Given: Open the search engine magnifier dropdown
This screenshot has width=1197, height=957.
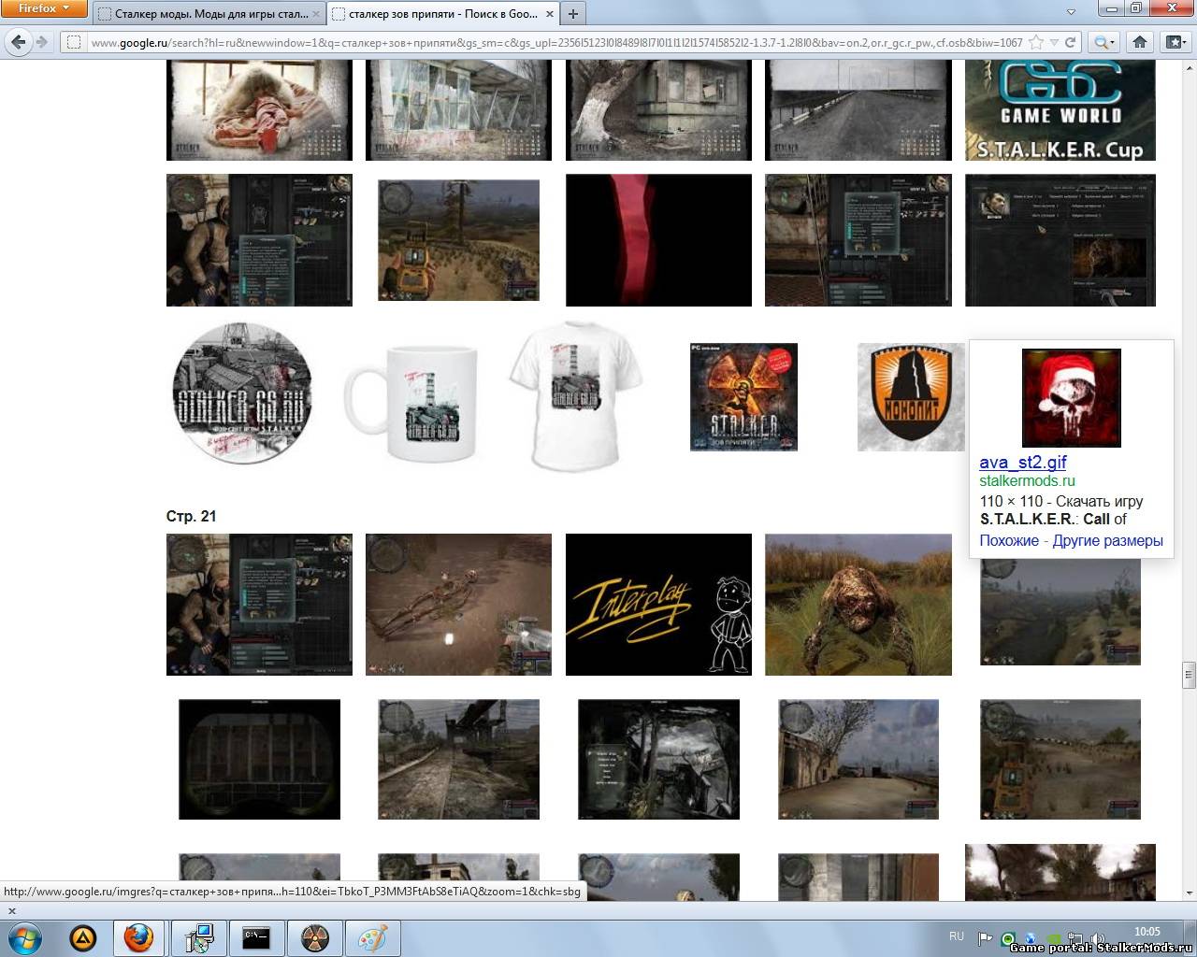Looking at the screenshot, I should pyautogui.click(x=1104, y=42).
